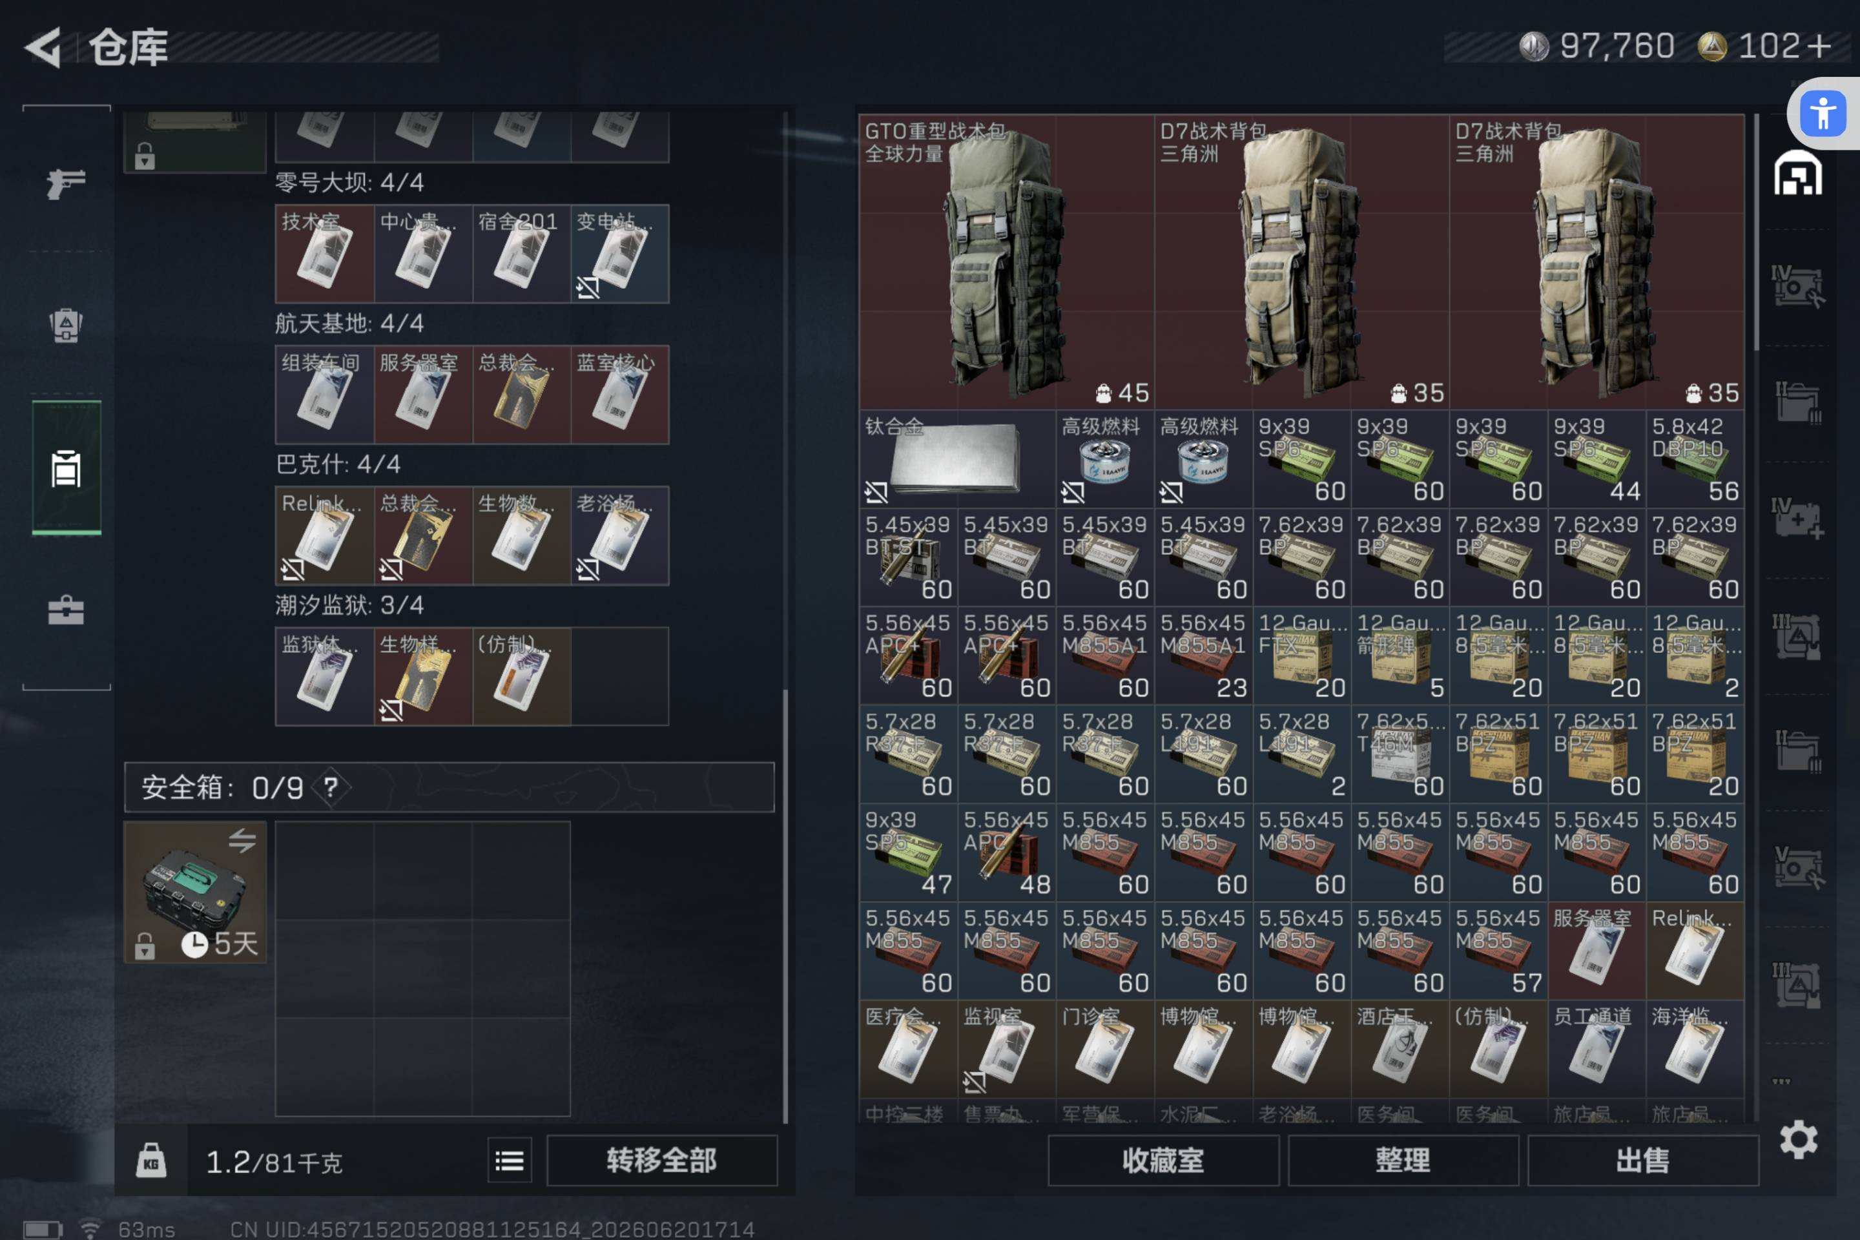Select the GTO重型战术包 backpack
Viewport: 1860px width, 1240px height.
pos(1007,262)
